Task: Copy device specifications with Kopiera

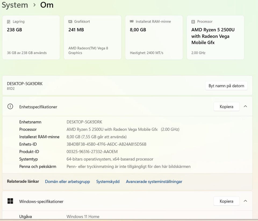Action: pos(226,107)
